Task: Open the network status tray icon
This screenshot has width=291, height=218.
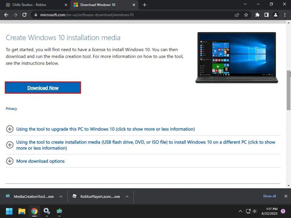Action: point(248,211)
